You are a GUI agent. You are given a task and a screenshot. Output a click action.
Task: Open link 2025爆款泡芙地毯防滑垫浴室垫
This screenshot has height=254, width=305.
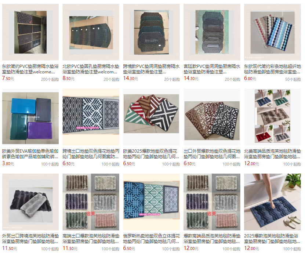pos(272,239)
